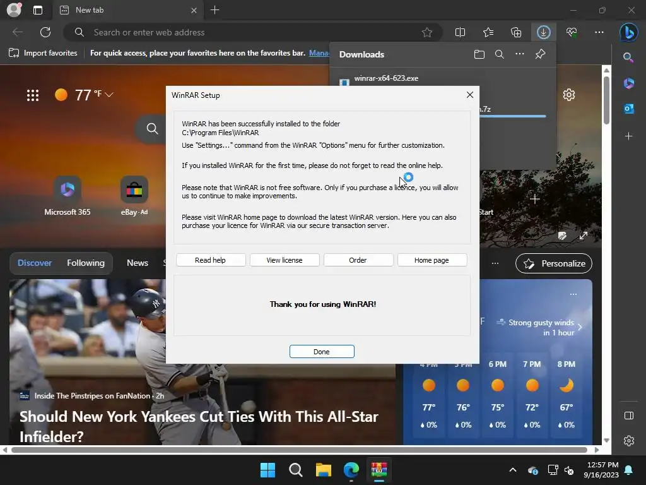Open eBay Ad quick link
The width and height of the screenshot is (646, 485).
click(x=134, y=196)
